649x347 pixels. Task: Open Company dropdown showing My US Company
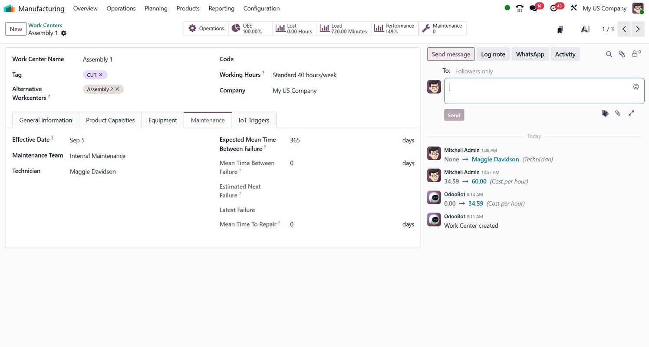point(343,91)
